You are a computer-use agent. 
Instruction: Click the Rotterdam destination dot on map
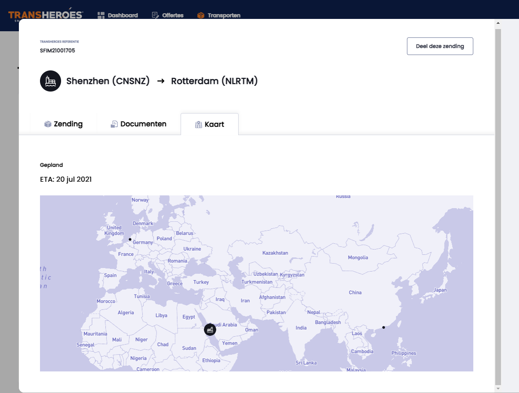tap(130, 239)
